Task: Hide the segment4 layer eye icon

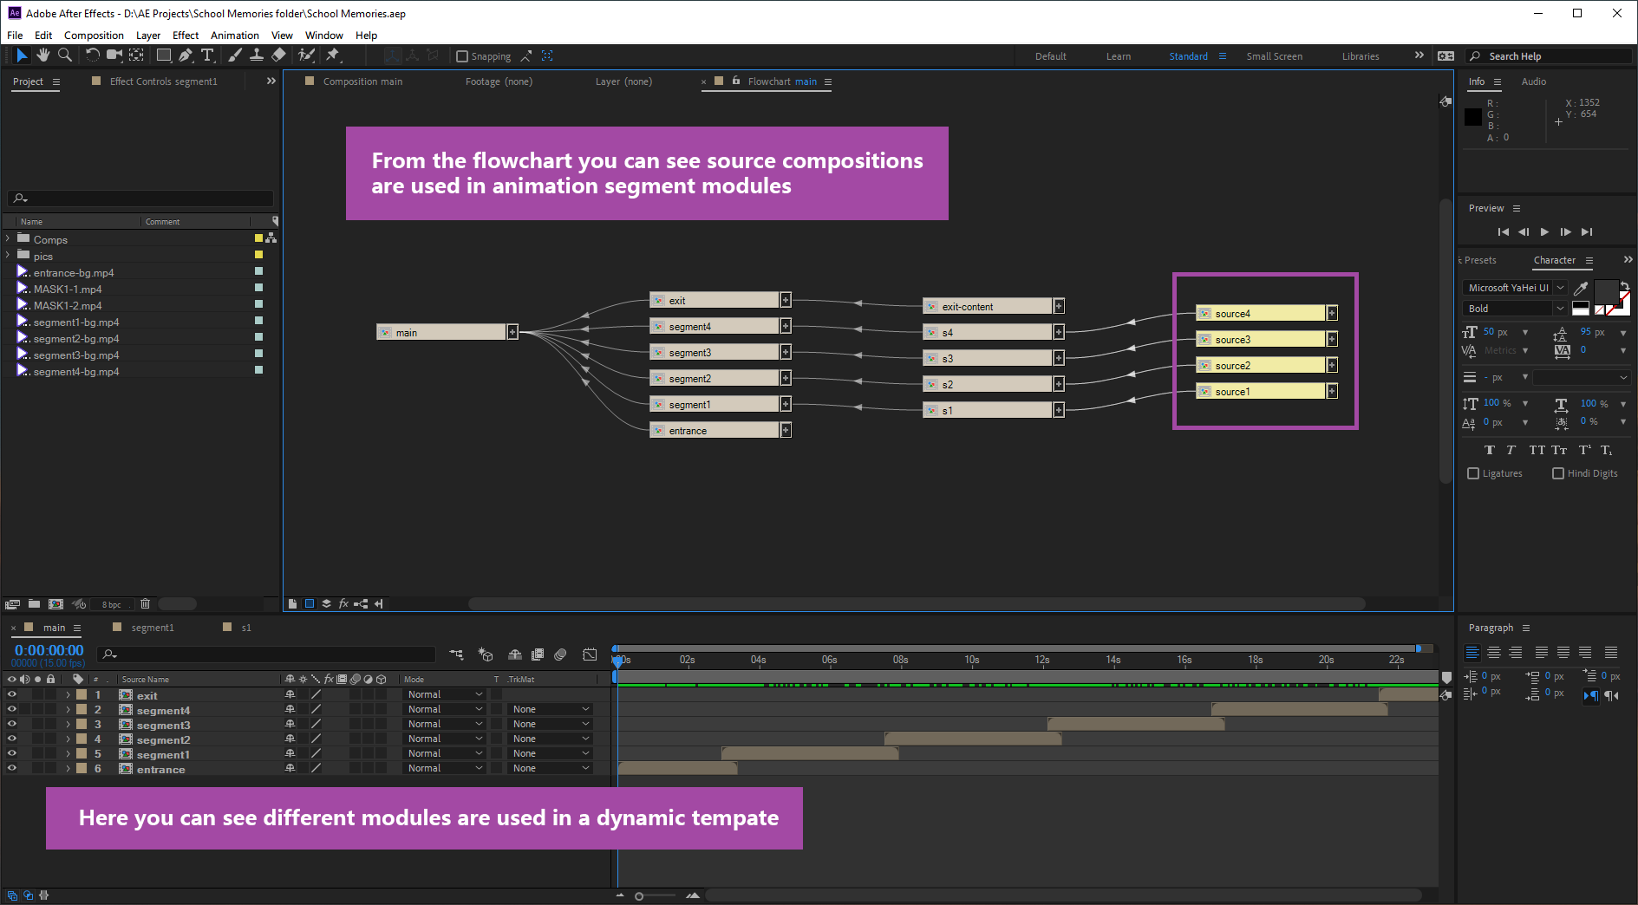Action: (x=12, y=710)
